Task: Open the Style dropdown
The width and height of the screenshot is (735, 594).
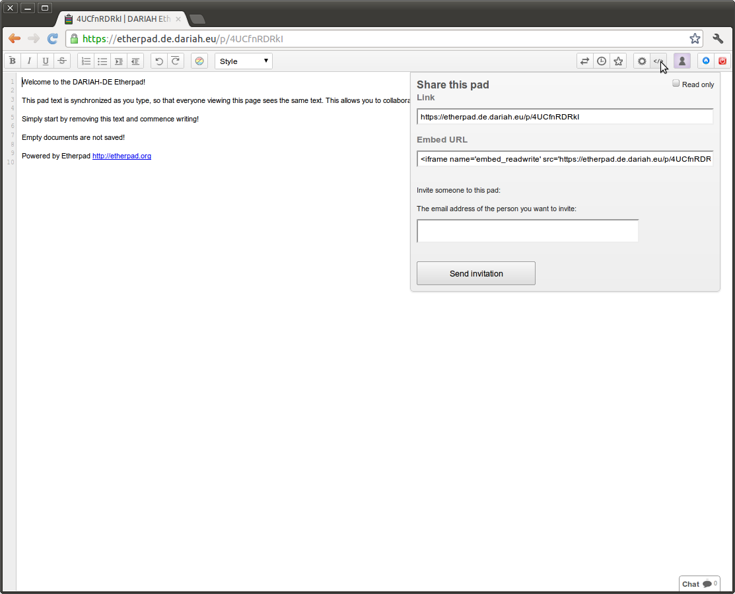Action: (244, 61)
